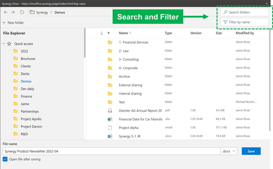Select the Project Alpha file name
Screen dimensions: 273x169
click(129, 128)
